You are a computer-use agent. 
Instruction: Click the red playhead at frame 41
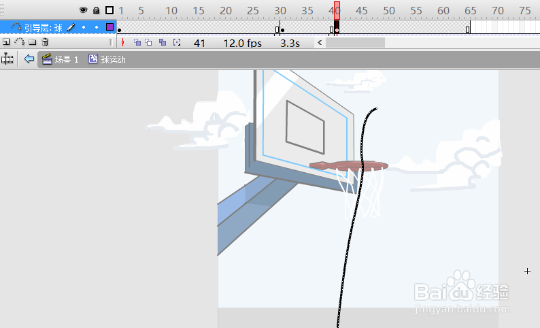click(337, 10)
